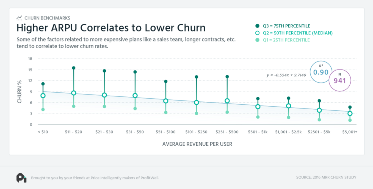Image resolution: width=373 pixels, height=189 pixels.
Task: Click the Churn Benchmarks chart icon
Action: [19, 18]
